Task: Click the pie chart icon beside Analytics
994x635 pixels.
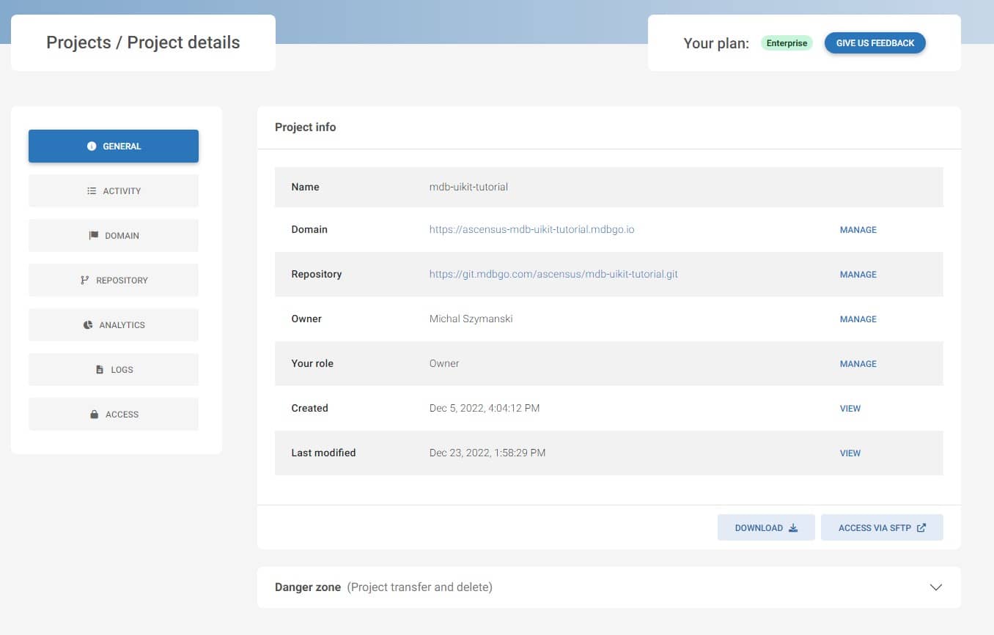Action: [88, 325]
